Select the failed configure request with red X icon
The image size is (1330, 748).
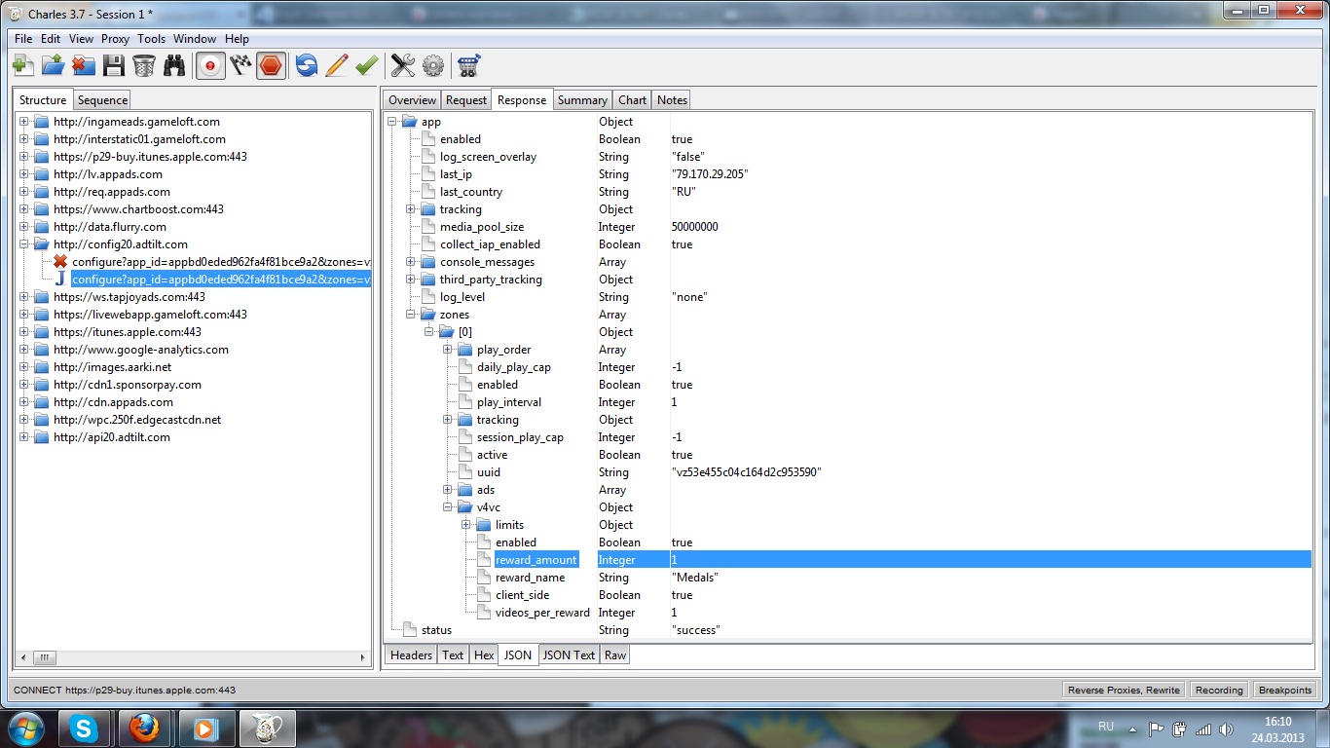[211, 262]
